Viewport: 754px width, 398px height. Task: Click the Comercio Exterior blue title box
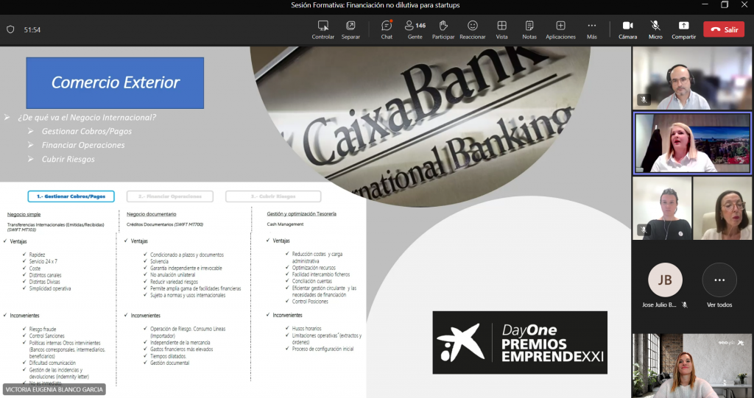pyautogui.click(x=115, y=82)
